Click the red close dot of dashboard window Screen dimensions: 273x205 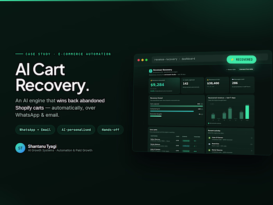[138, 60]
